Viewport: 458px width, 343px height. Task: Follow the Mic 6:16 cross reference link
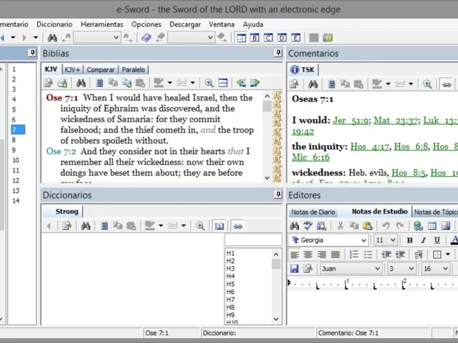coord(311,158)
